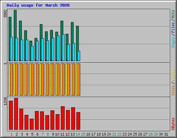Screen dimensions: 177x138
Task: Click day 4 on the date axis
Action: pyautogui.click(x=27, y=134)
